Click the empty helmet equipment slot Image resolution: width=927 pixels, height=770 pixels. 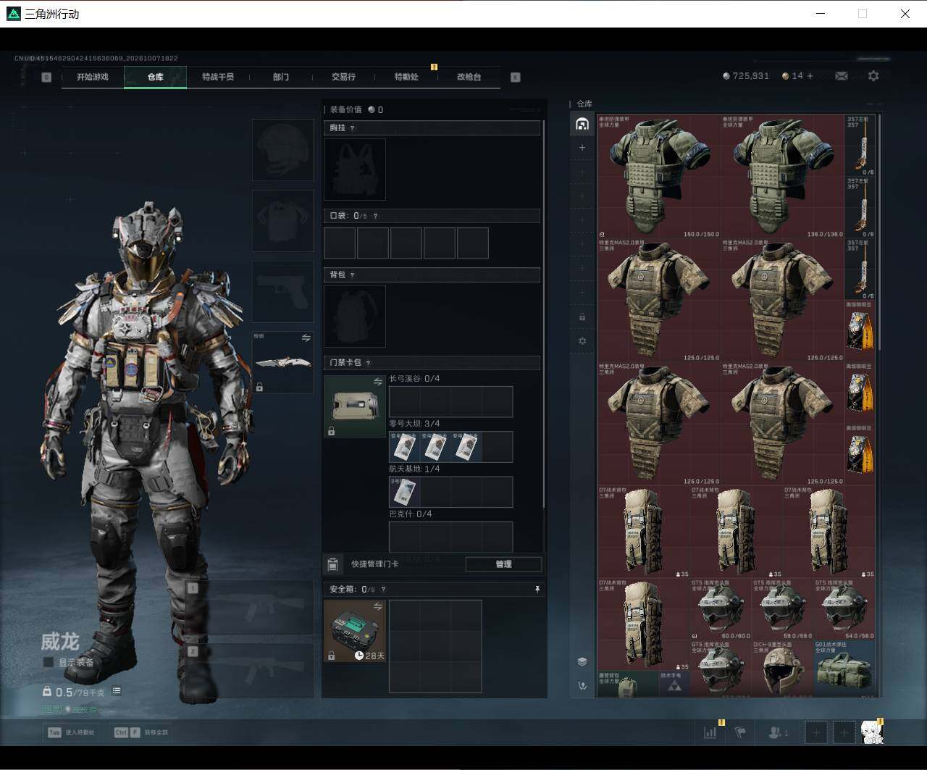coord(282,150)
